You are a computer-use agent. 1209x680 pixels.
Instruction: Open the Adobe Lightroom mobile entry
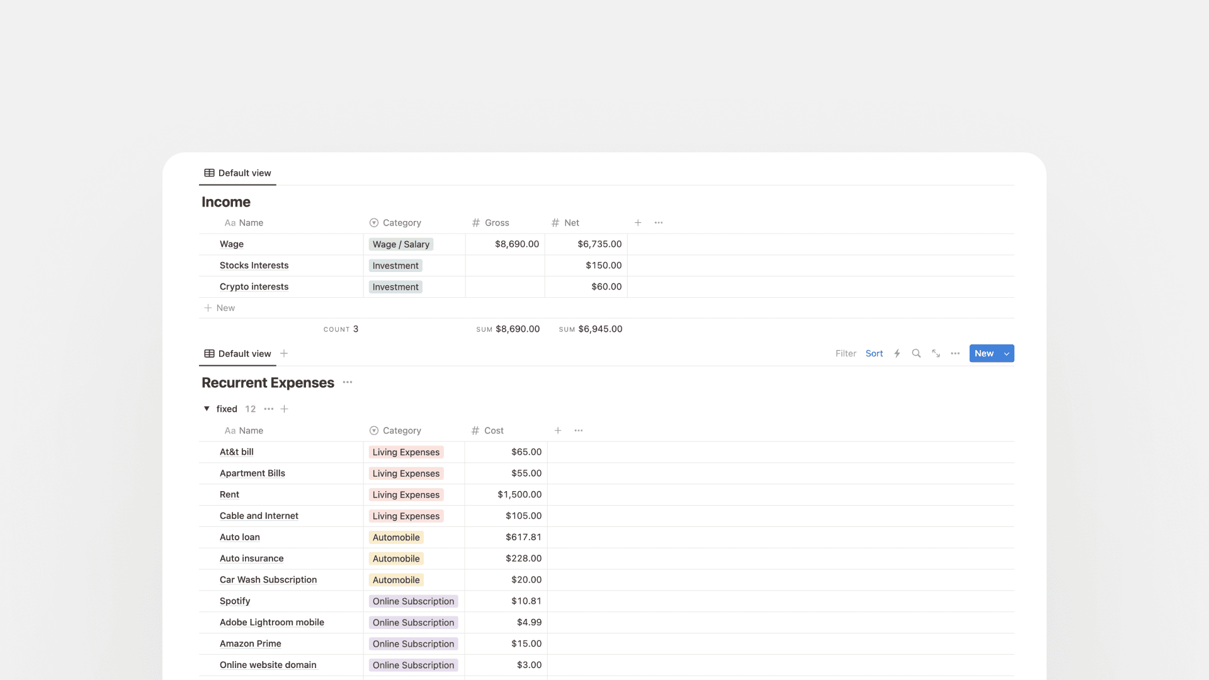click(272, 623)
